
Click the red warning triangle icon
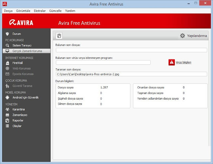click(172, 62)
